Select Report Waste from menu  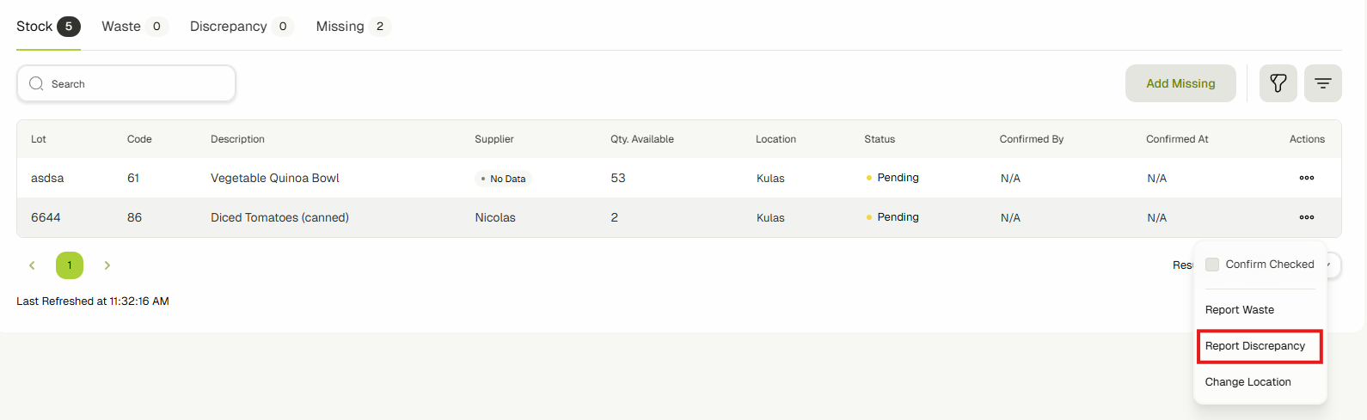click(1239, 310)
